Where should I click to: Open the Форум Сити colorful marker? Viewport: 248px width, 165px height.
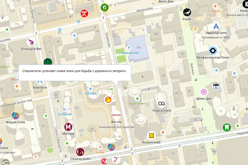coord(15,115)
